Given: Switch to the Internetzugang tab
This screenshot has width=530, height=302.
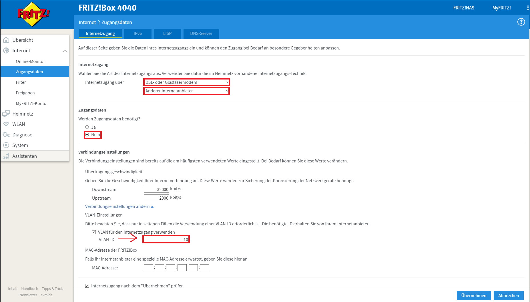Looking at the screenshot, I should [x=100, y=33].
